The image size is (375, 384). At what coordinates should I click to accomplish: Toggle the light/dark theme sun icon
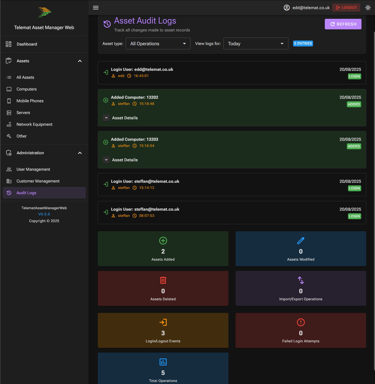pos(368,8)
